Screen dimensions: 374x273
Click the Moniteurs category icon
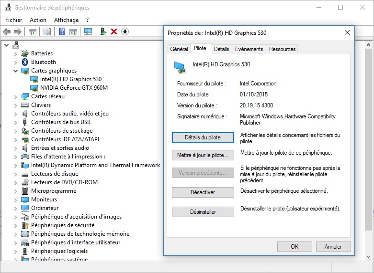coord(25,199)
